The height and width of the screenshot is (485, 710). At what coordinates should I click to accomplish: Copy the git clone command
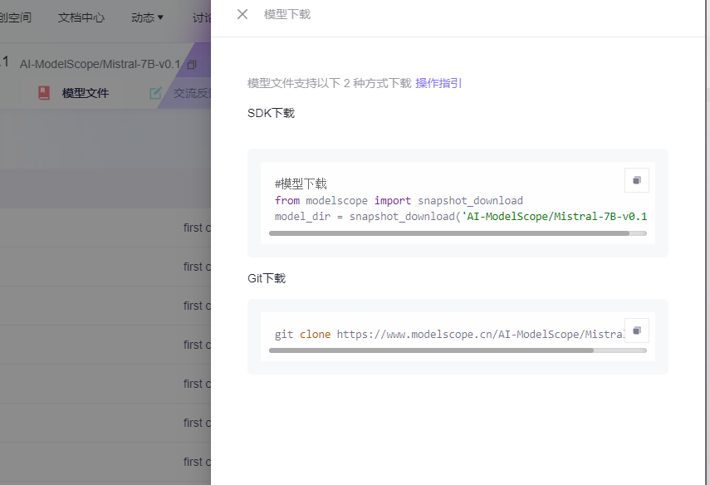click(x=637, y=331)
